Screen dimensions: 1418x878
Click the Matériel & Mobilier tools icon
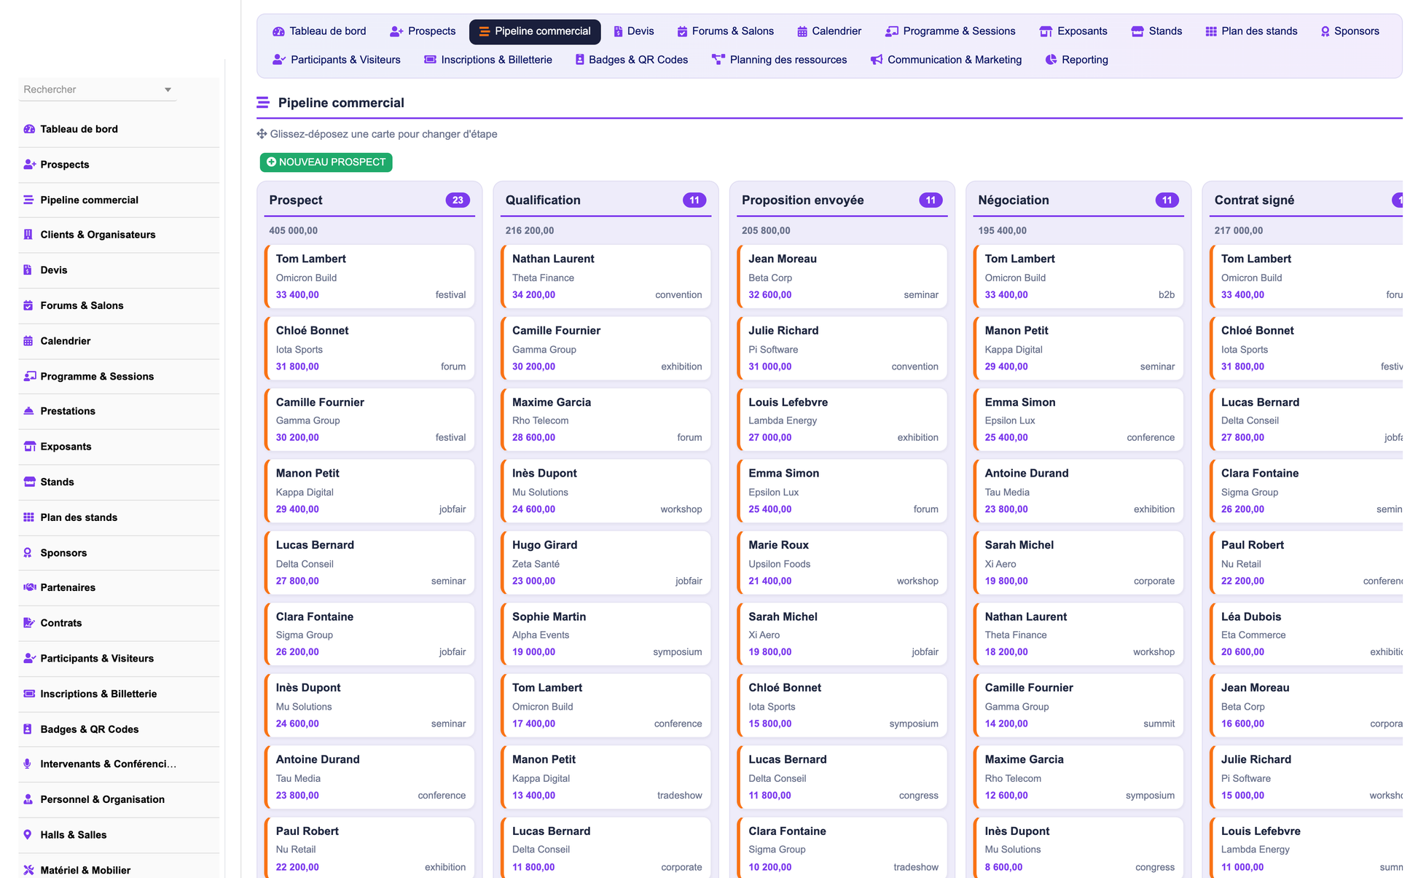29,870
